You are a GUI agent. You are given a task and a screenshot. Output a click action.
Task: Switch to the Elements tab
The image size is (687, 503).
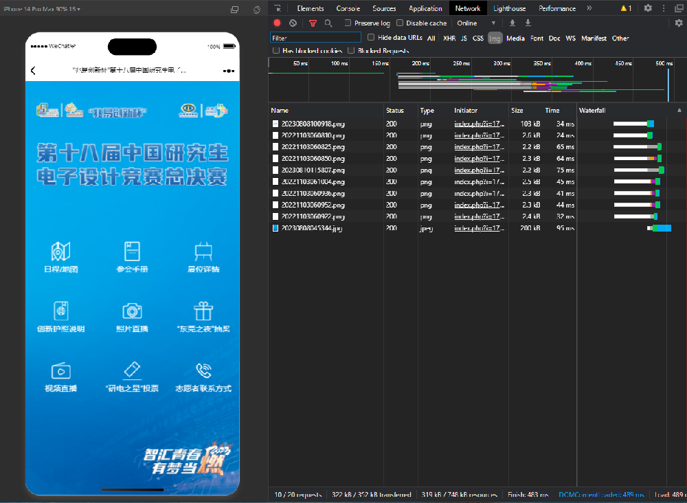(311, 8)
